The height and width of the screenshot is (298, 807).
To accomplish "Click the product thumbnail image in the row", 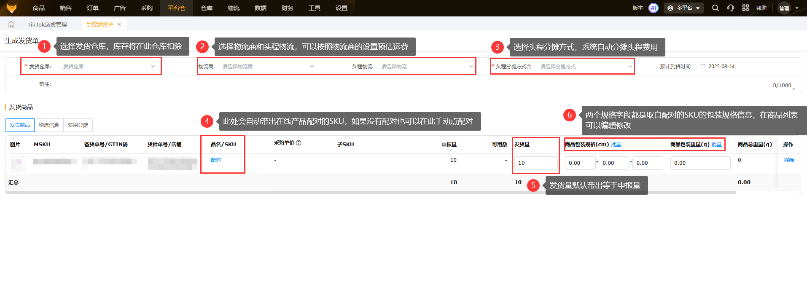I will pos(17,163).
